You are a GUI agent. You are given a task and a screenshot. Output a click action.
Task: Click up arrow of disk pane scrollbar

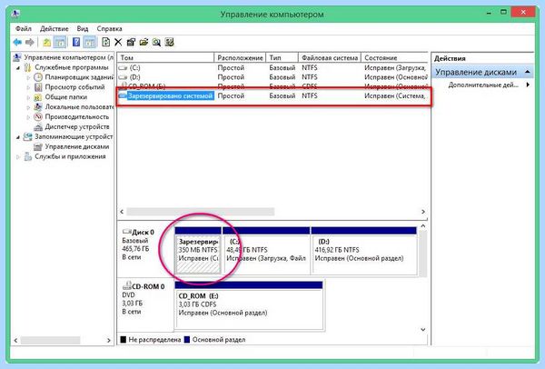click(x=423, y=226)
